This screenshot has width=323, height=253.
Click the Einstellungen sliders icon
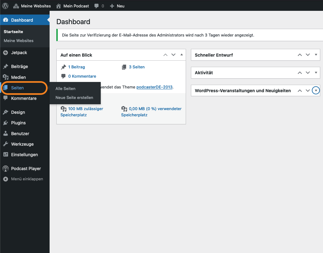(x=6, y=155)
